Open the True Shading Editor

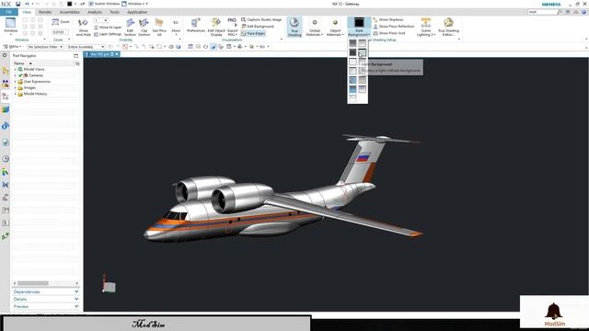tap(448, 27)
